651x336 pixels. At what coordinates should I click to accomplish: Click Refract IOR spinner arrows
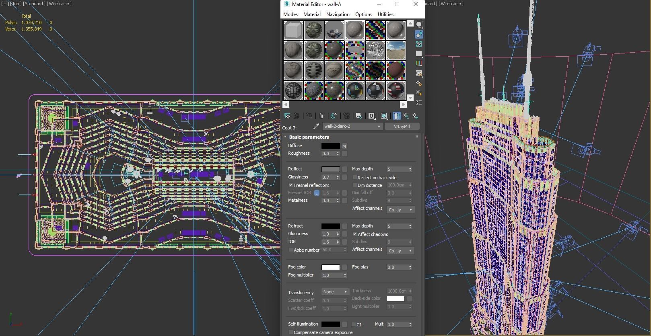pos(338,242)
